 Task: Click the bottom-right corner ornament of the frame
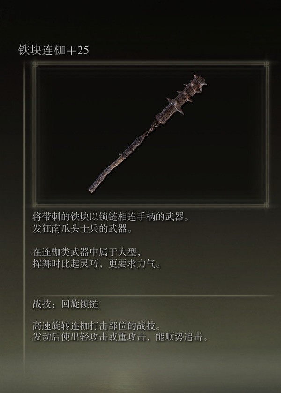[x=266, y=205]
